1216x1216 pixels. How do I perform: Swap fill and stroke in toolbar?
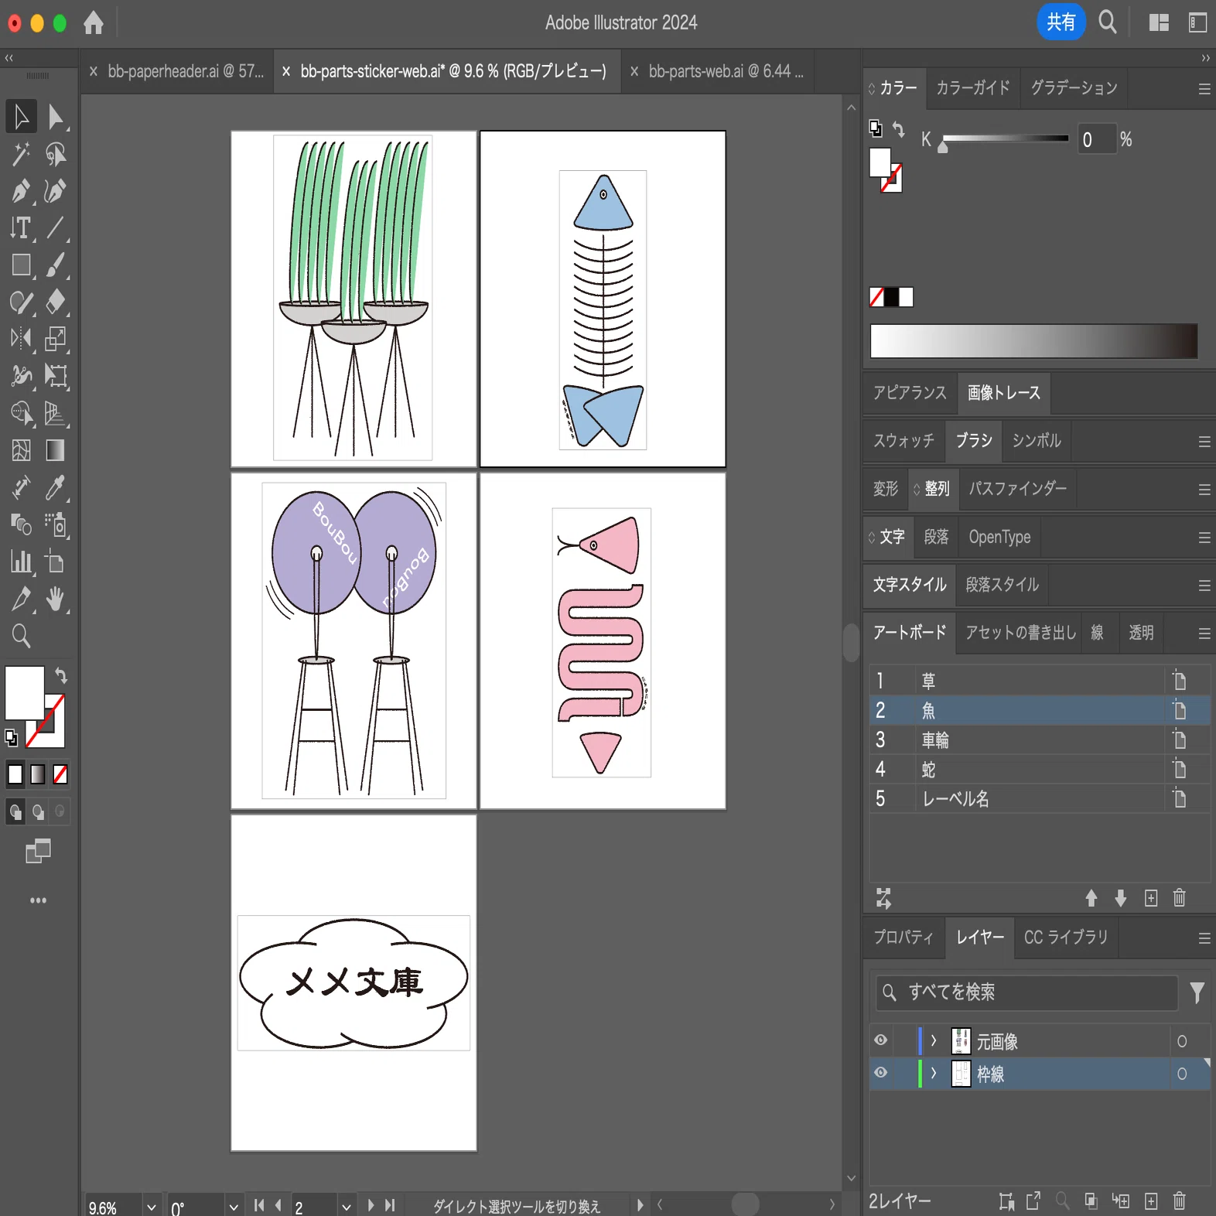60,676
